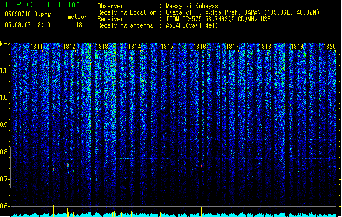Click the 1.1 kHz axis tick label
This screenshot has height=217, width=342.
pyautogui.click(x=5, y=71)
